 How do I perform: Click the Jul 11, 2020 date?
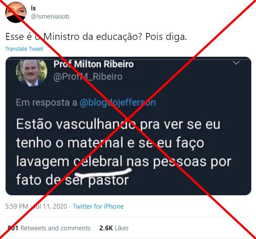[49, 206]
